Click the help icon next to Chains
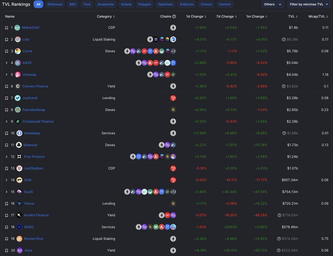 (x=174, y=17)
